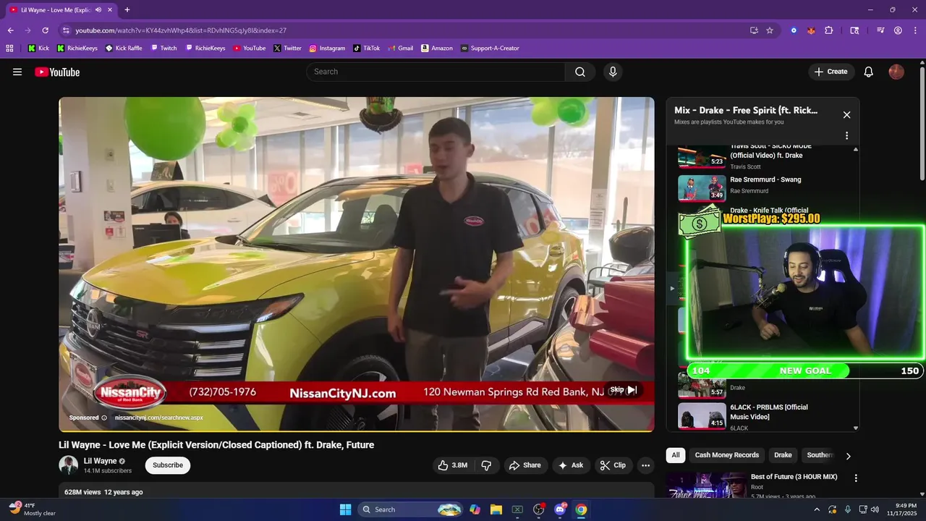Show hidden system tray icons chevron

tap(817, 509)
